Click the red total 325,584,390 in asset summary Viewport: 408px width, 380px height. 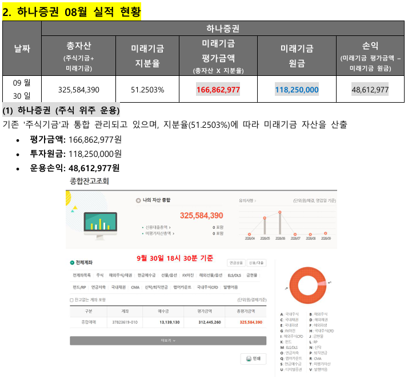click(201, 216)
